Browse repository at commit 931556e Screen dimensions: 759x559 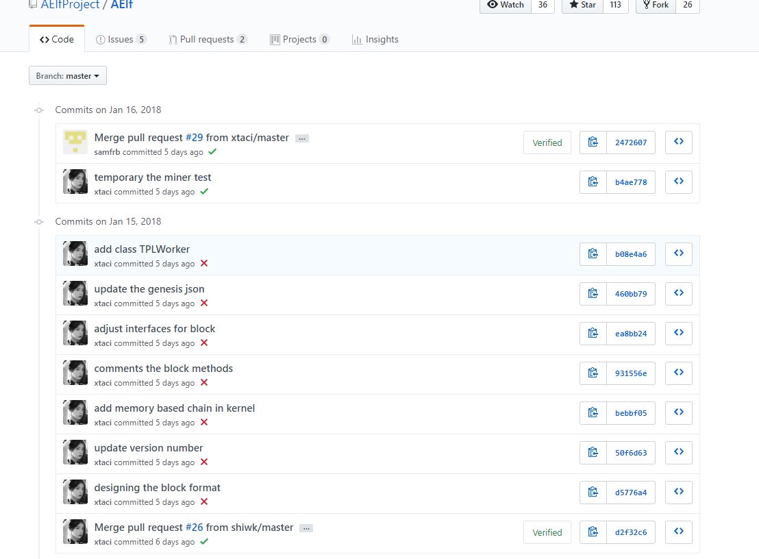tap(679, 373)
